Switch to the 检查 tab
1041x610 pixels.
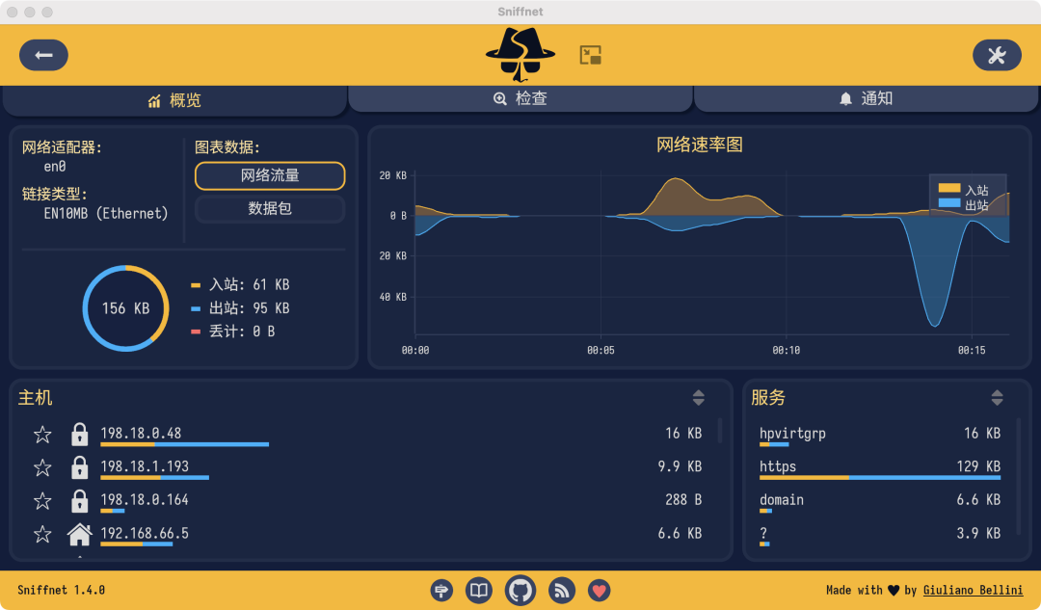(520, 98)
